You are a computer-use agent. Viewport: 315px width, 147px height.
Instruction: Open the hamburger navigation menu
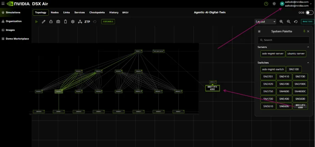pos(3,4)
